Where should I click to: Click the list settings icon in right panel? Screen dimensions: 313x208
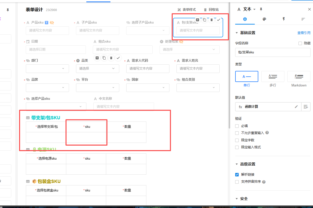tap(303, 19)
